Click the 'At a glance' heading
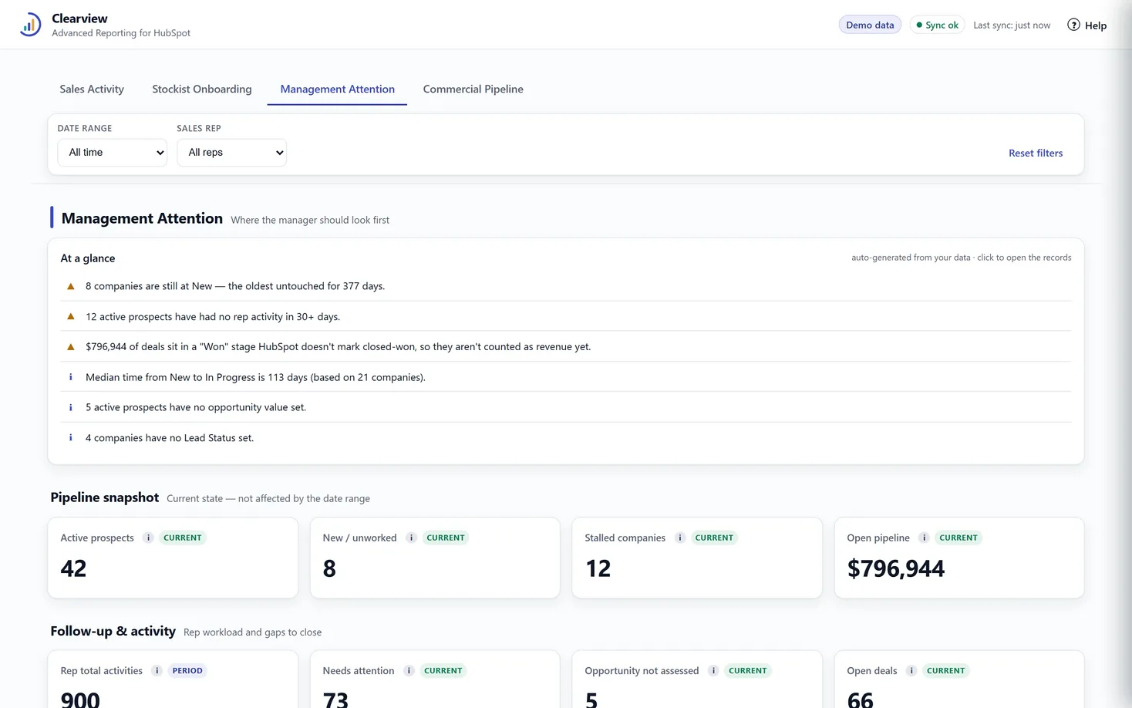The height and width of the screenshot is (708, 1132). tap(88, 258)
